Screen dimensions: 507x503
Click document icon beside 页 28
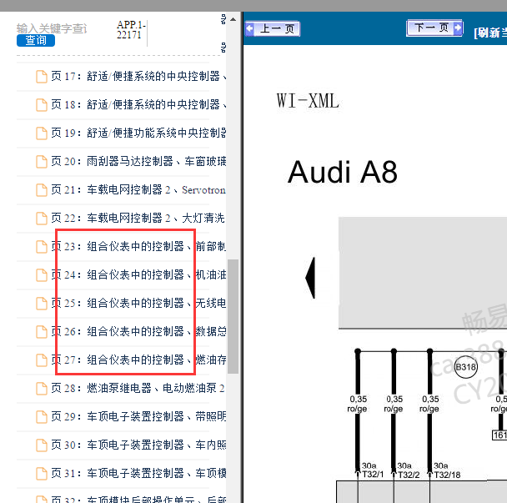tap(42, 389)
